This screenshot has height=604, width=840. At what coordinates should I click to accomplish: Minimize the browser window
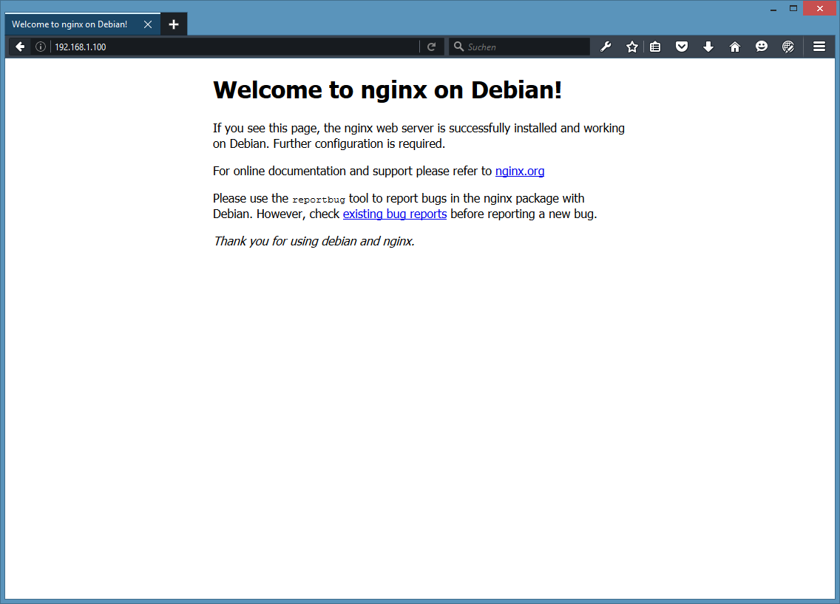point(773,8)
